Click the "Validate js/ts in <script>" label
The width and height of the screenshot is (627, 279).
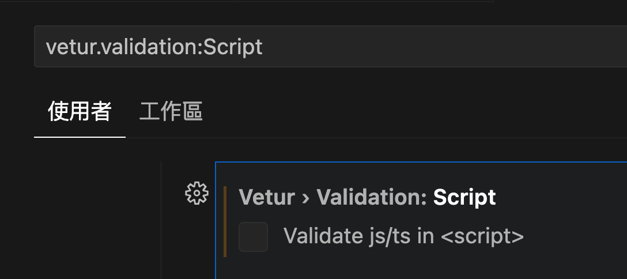[x=403, y=236]
